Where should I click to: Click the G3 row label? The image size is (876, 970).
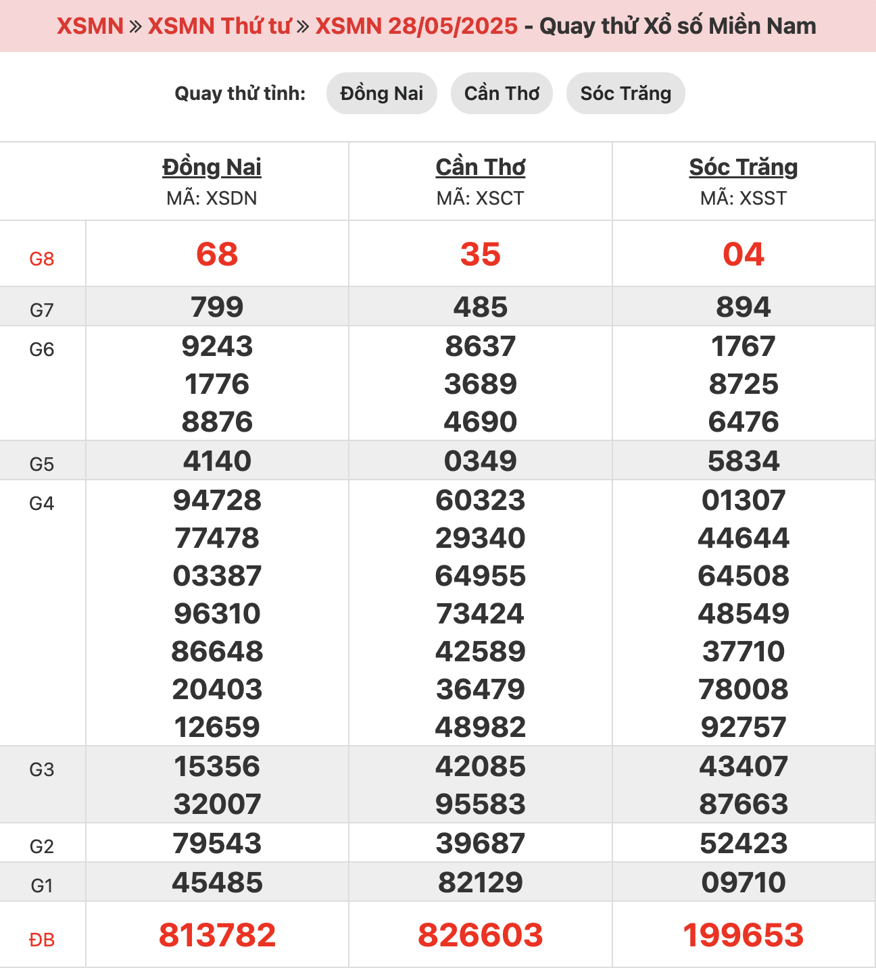point(42,769)
